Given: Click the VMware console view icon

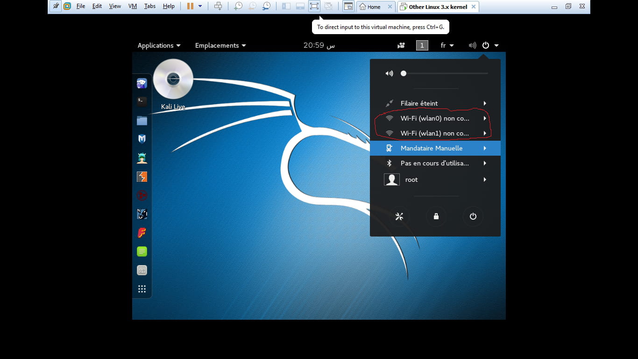Looking at the screenshot, I should tap(348, 6).
